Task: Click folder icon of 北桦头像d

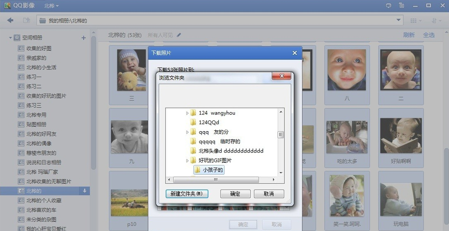Action: [x=193, y=151]
